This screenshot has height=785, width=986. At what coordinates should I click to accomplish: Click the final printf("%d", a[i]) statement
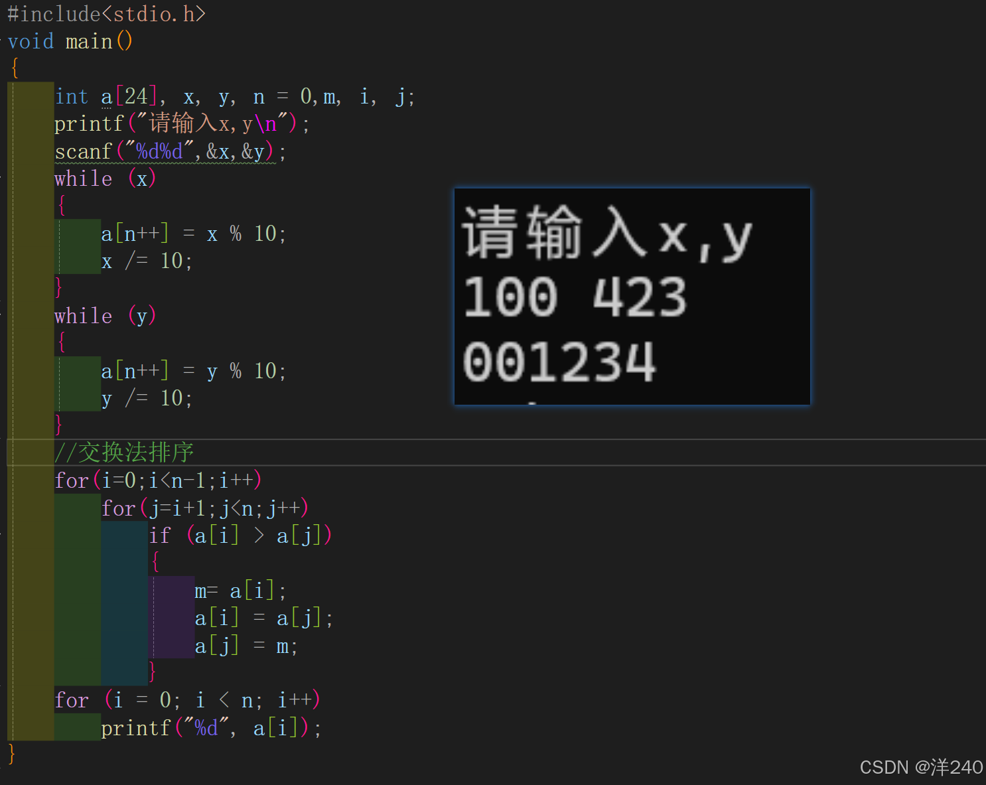[x=211, y=727]
